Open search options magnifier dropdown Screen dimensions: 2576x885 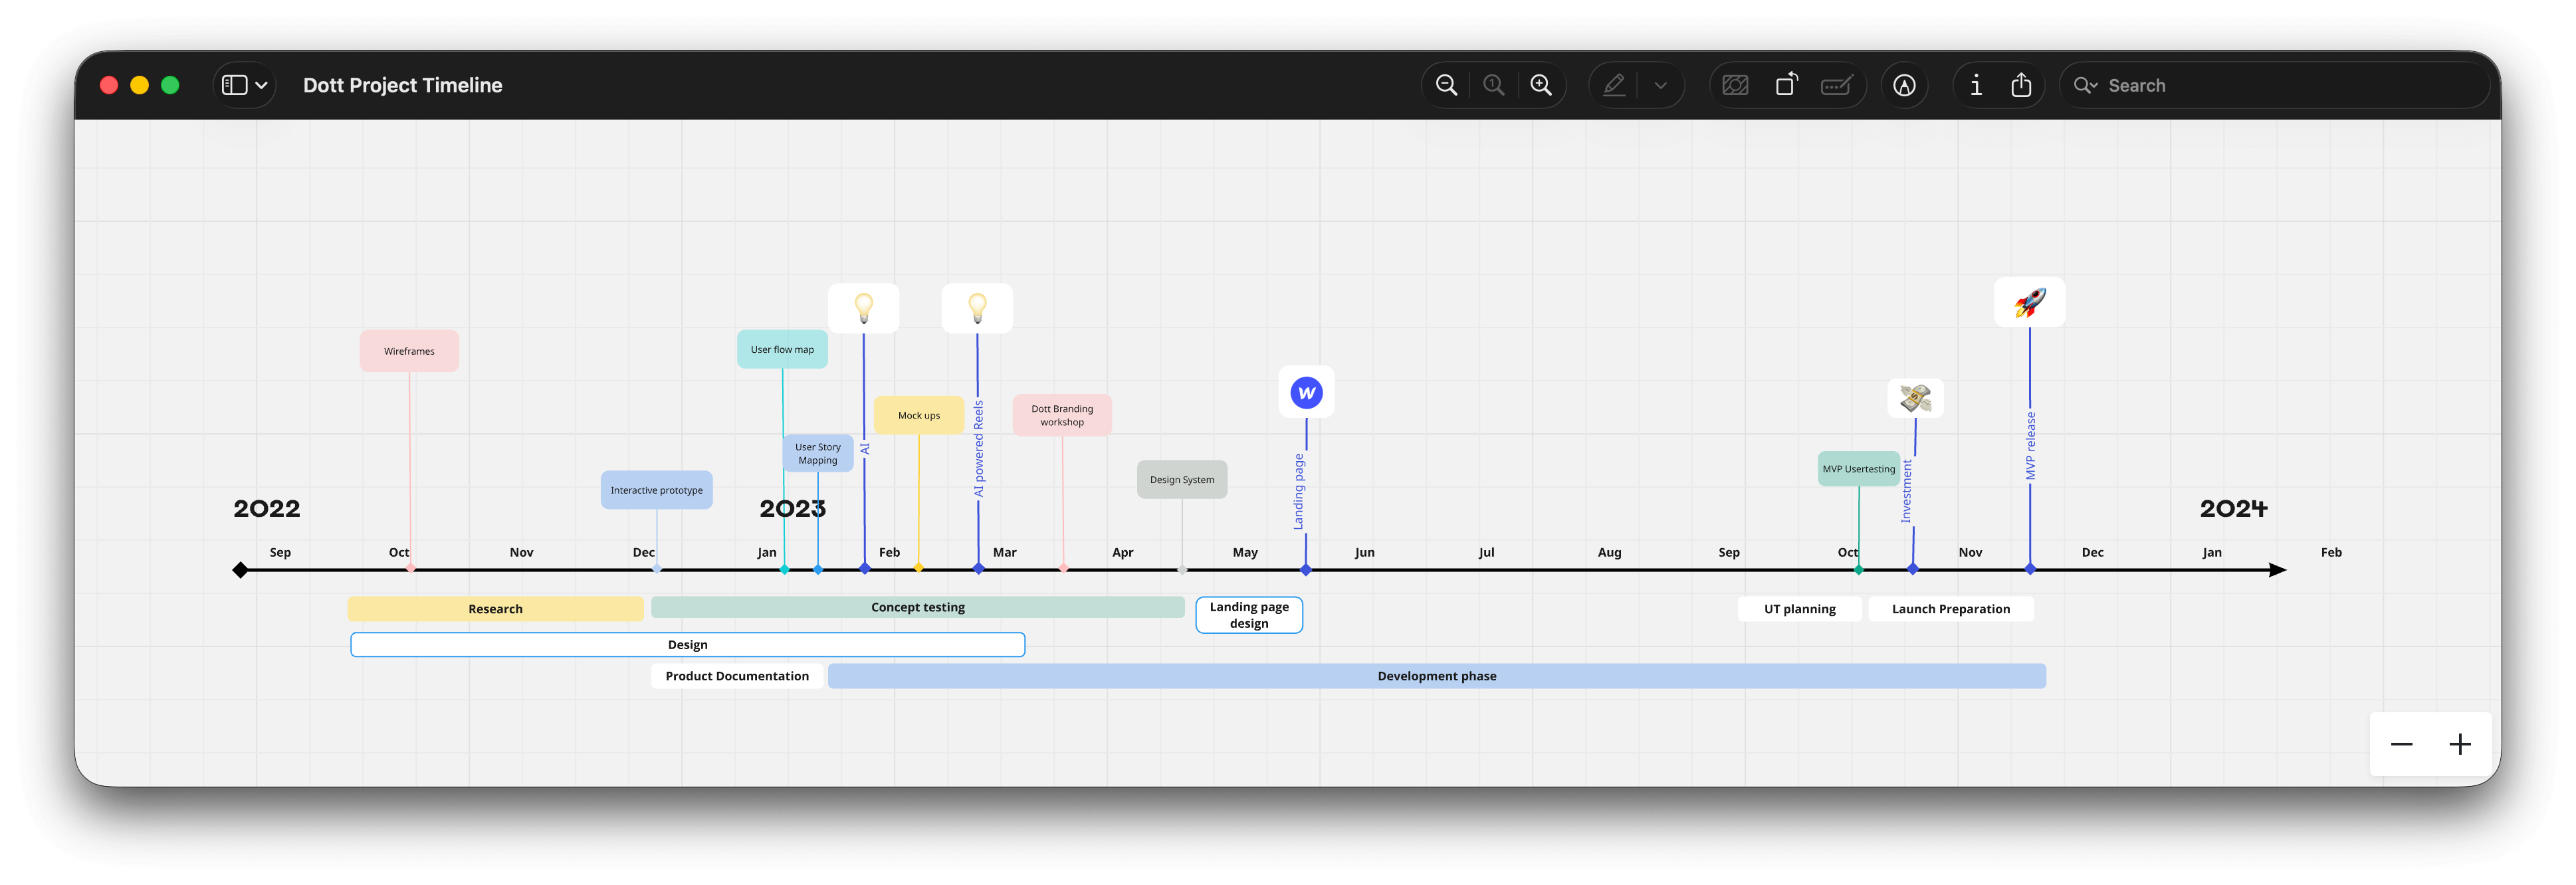[x=2085, y=85]
